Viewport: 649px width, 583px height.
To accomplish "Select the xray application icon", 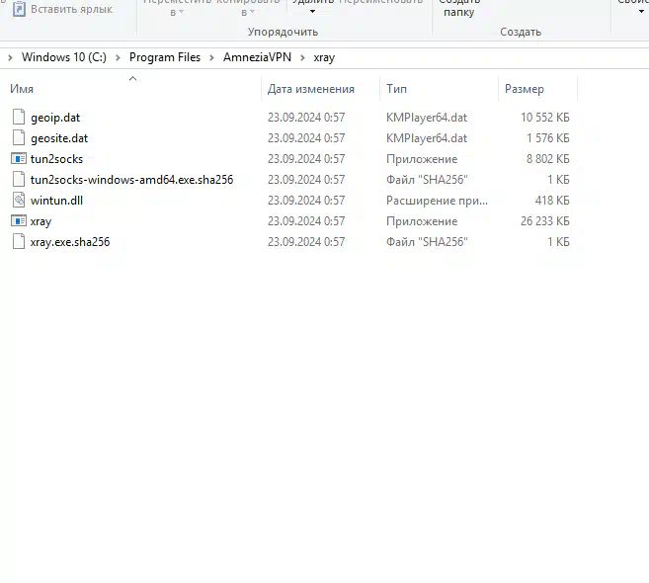I will point(19,220).
